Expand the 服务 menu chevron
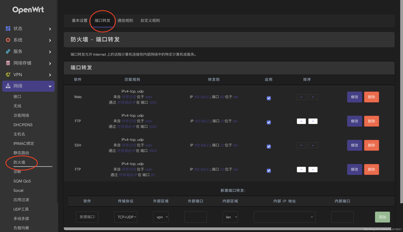This screenshot has width=403, height=232. 50,52
